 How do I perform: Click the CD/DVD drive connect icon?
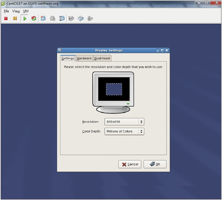81,18
